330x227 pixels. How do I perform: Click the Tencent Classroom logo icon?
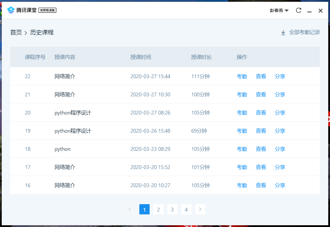(11, 10)
